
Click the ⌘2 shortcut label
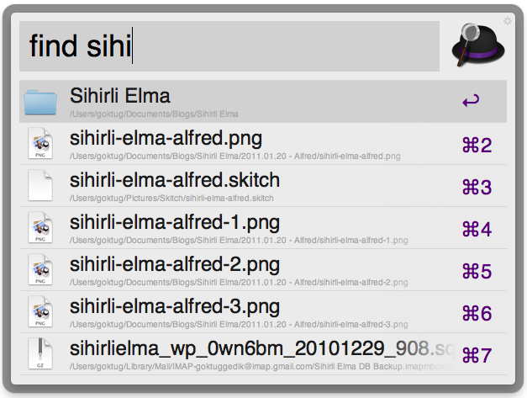pyautogui.click(x=477, y=145)
